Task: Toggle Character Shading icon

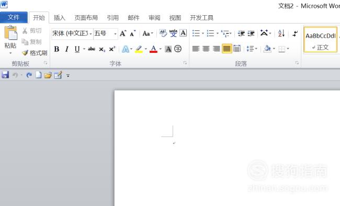Action: pos(168,49)
